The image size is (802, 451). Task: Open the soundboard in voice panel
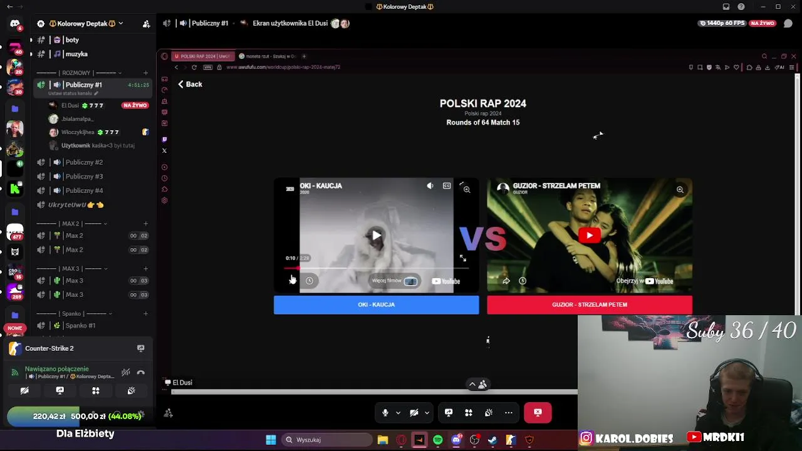[x=132, y=390]
